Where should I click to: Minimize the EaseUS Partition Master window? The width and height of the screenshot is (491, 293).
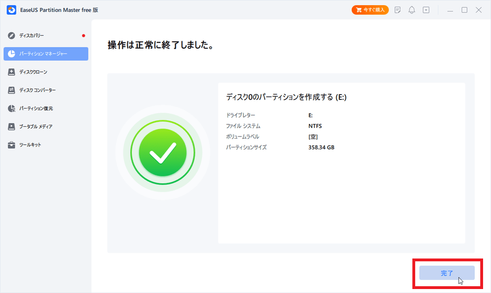(x=450, y=10)
